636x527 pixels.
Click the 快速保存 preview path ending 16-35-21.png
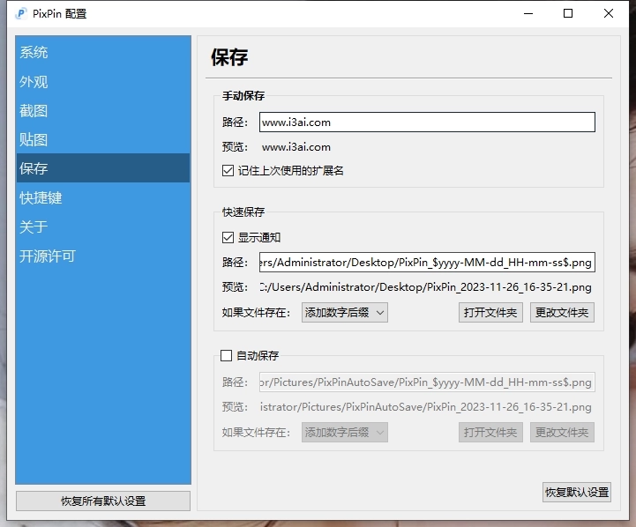426,287
